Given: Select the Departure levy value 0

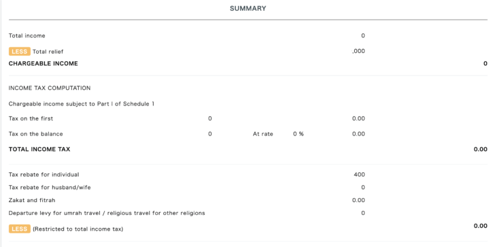Looking at the screenshot, I should [363, 213].
